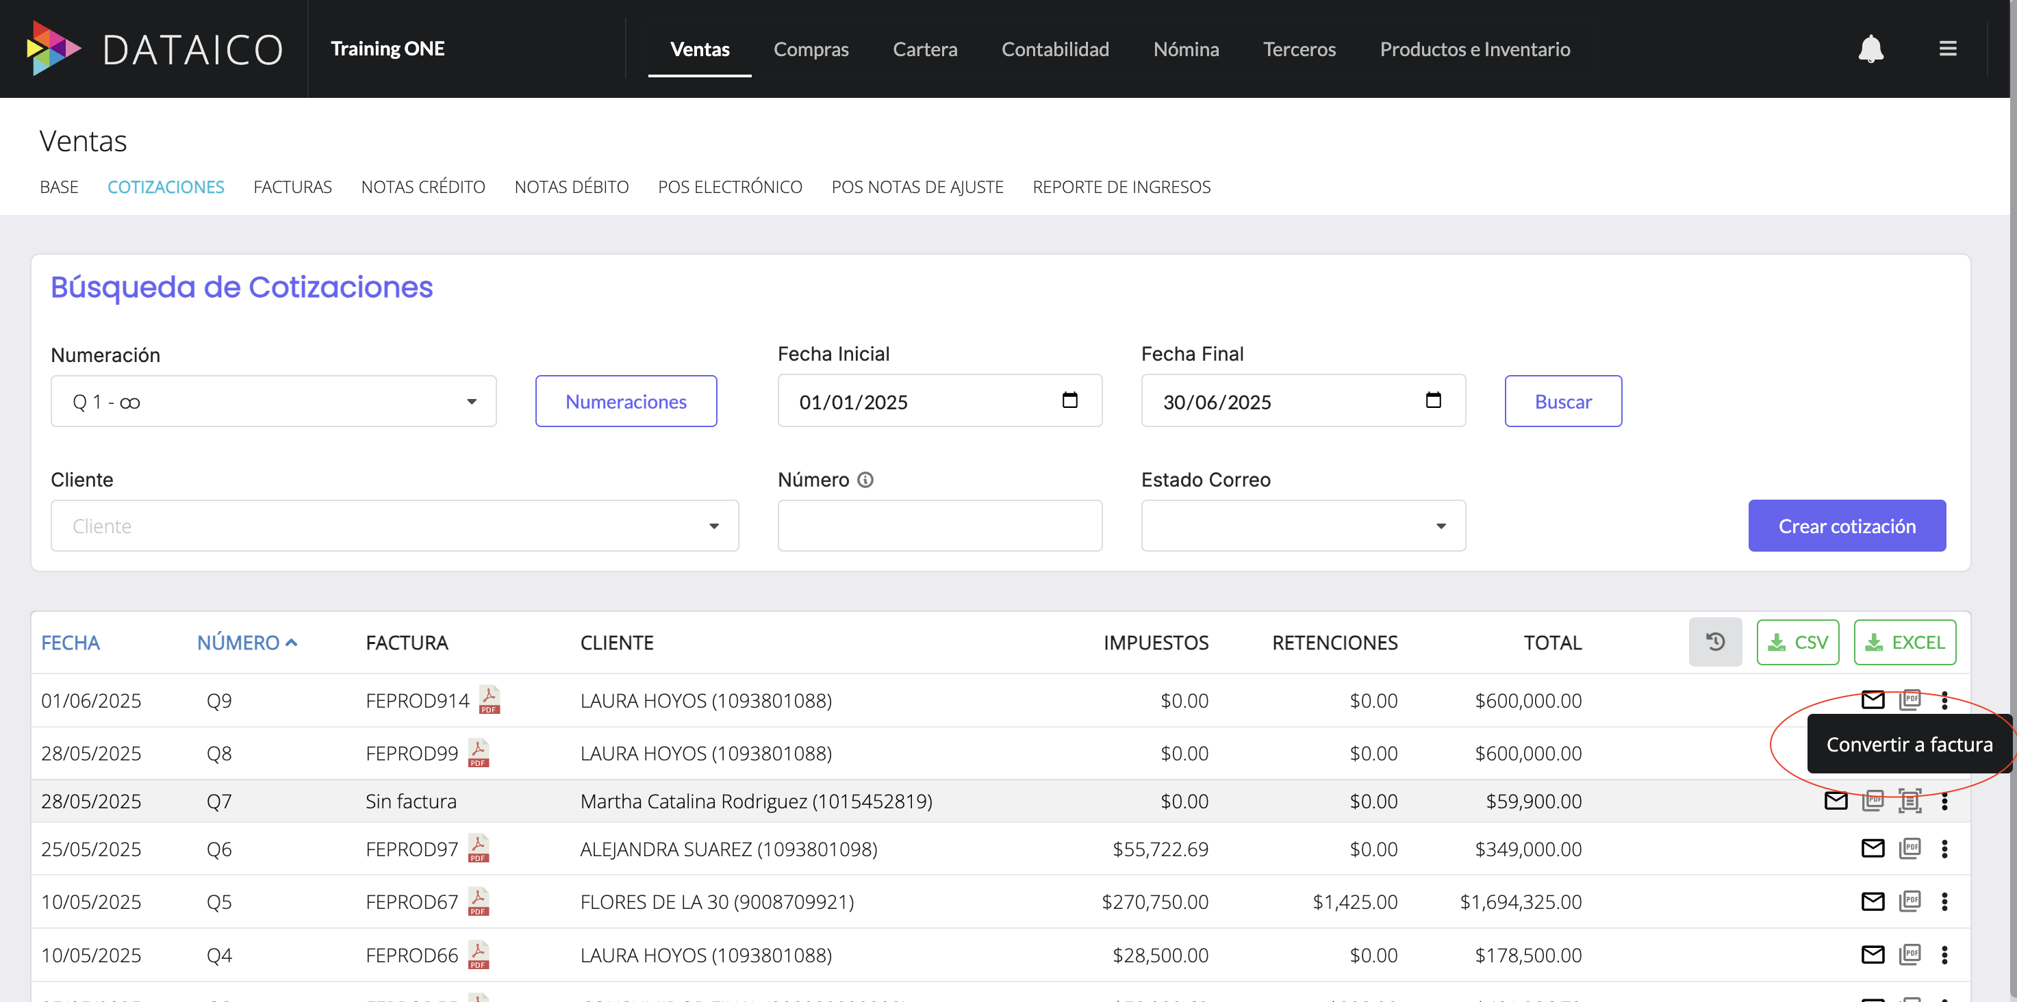2017x1002 pixels.
Task: Click Crear cotización
Action: pos(1847,525)
